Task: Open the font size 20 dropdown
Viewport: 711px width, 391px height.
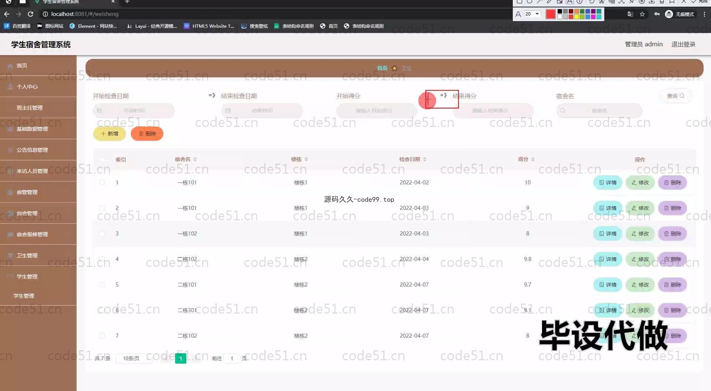Action: tap(533, 14)
